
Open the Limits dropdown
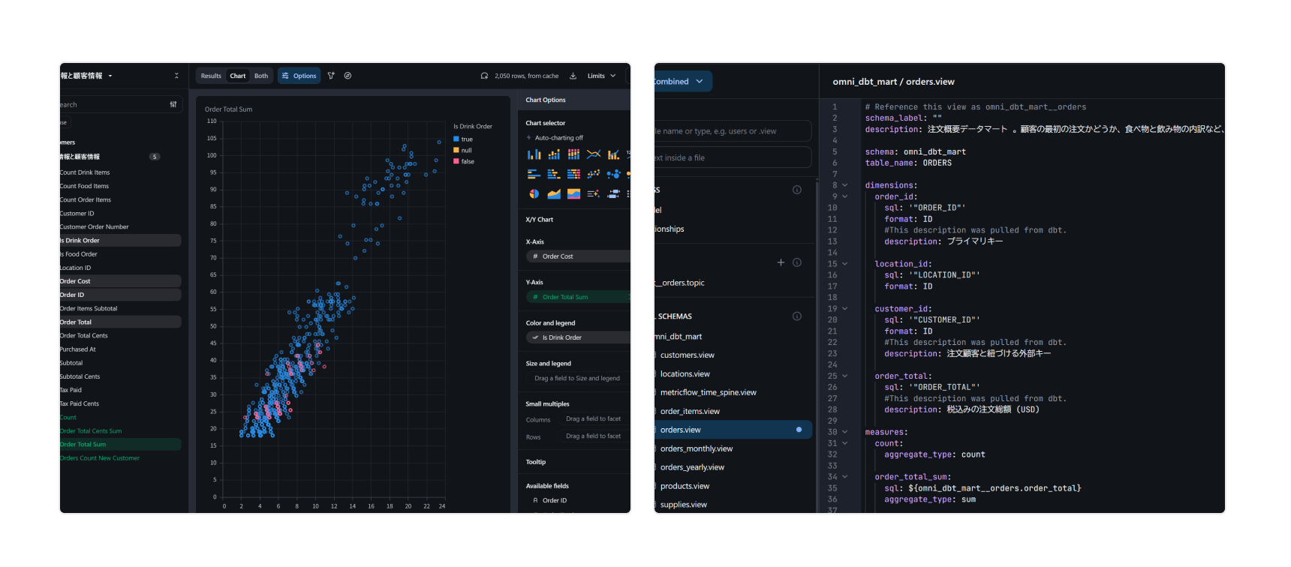tap(601, 76)
